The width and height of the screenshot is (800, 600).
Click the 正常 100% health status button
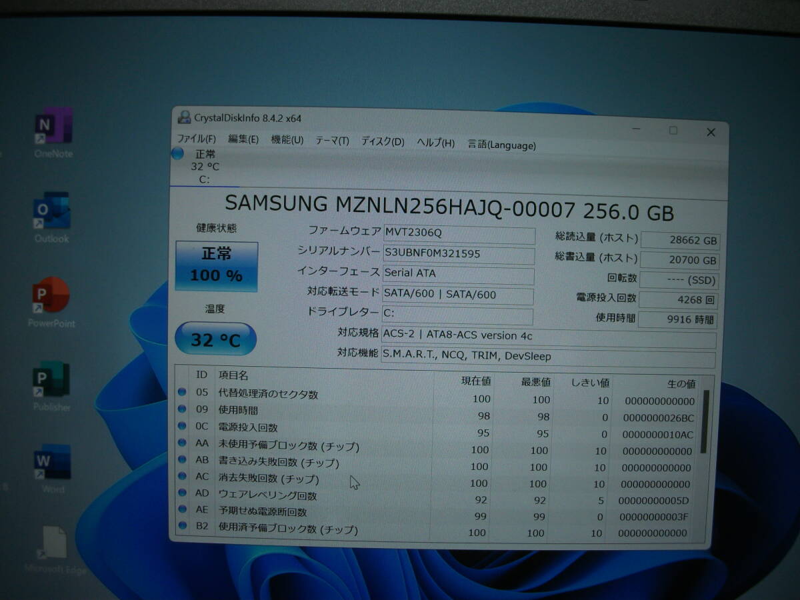pyautogui.click(x=217, y=265)
